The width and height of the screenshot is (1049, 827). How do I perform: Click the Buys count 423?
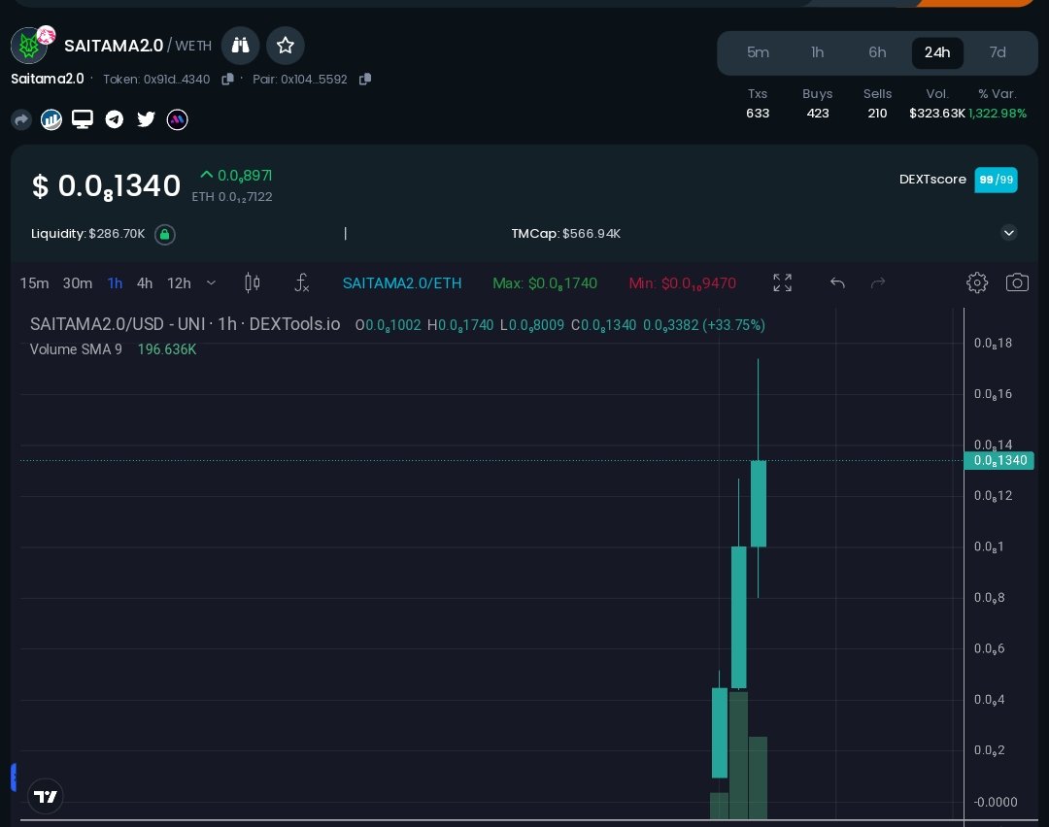tap(818, 113)
